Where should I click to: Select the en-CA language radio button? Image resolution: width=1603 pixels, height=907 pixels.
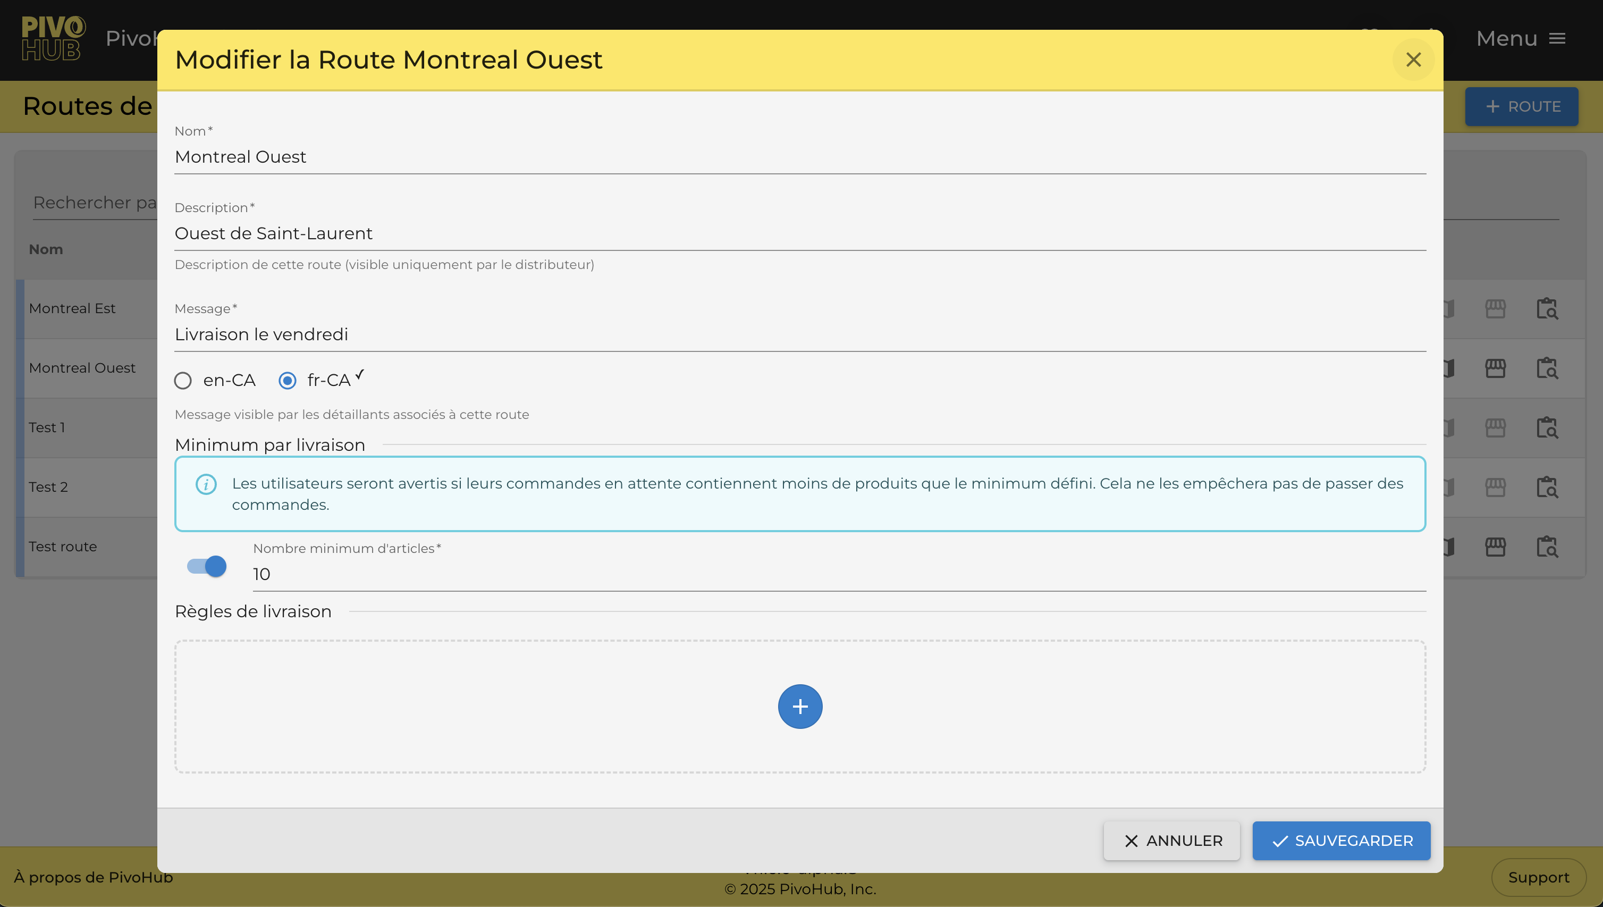point(182,381)
